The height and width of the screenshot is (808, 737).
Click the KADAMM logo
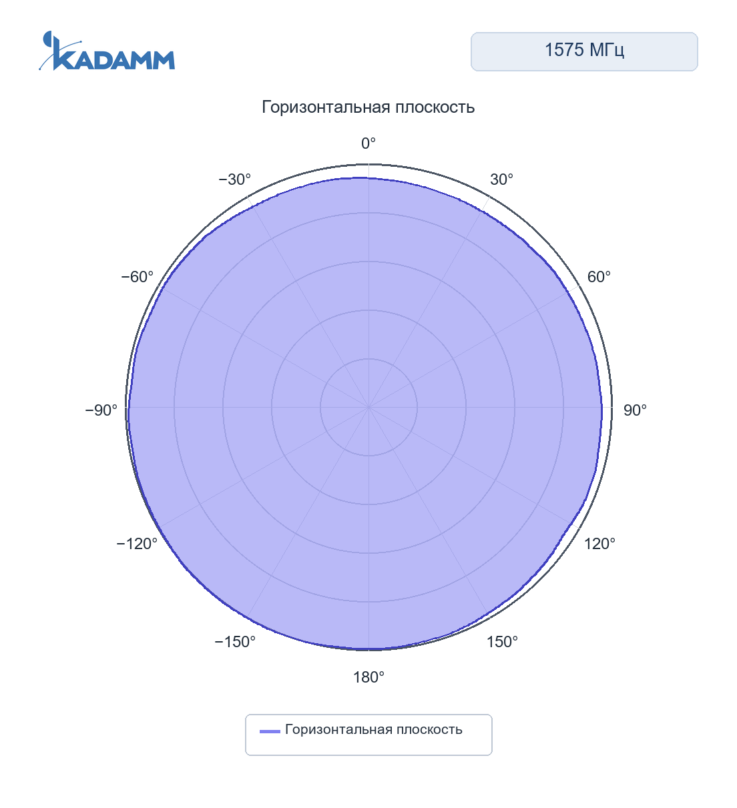coord(107,51)
